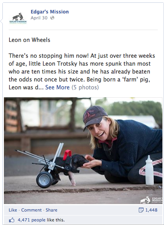Click the Leon on Wheels post title text

coord(29,40)
